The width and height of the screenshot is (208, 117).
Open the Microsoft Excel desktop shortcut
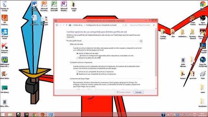pyautogui.click(x=54, y=6)
